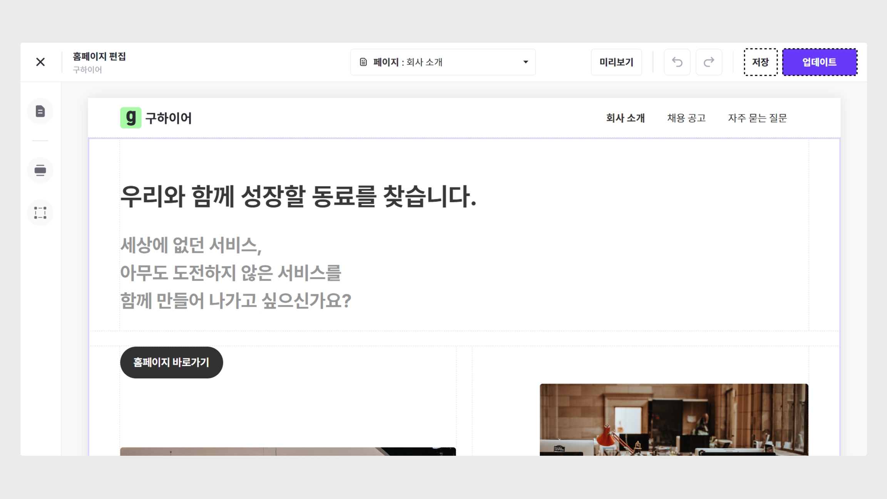887x499 pixels.
Task: Go to 자주 묻는 질문 menu item
Action: point(757,118)
